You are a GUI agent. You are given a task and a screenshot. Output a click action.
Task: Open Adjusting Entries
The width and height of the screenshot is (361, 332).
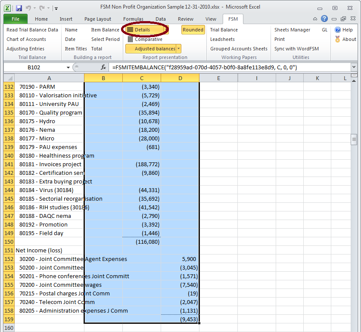tap(25, 49)
